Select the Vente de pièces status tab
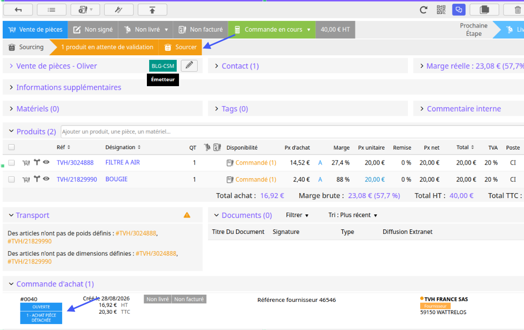The height and width of the screenshot is (330, 524). pyautogui.click(x=35, y=29)
